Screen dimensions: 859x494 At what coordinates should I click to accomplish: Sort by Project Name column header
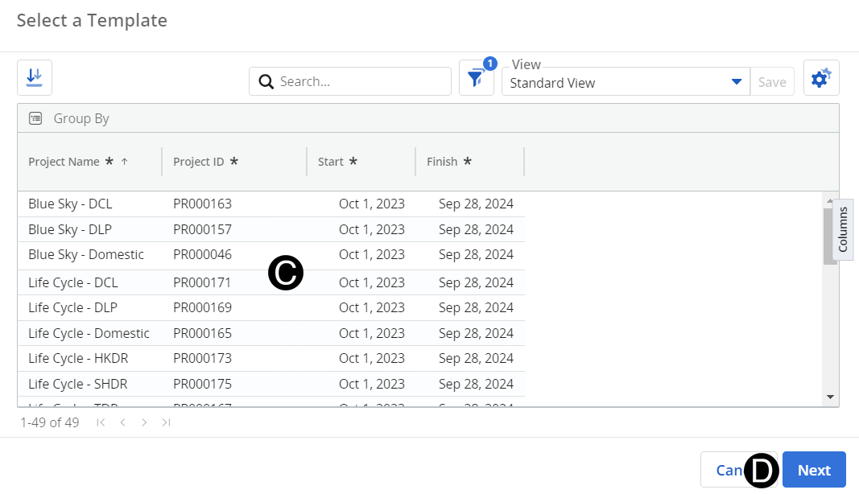pyautogui.click(x=64, y=162)
